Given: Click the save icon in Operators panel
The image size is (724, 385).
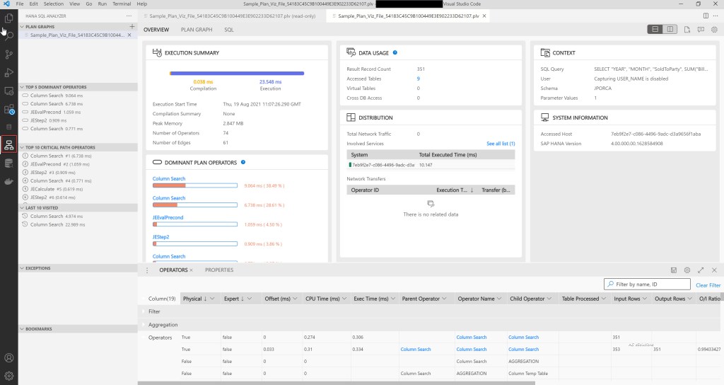Looking at the screenshot, I should click(673, 270).
